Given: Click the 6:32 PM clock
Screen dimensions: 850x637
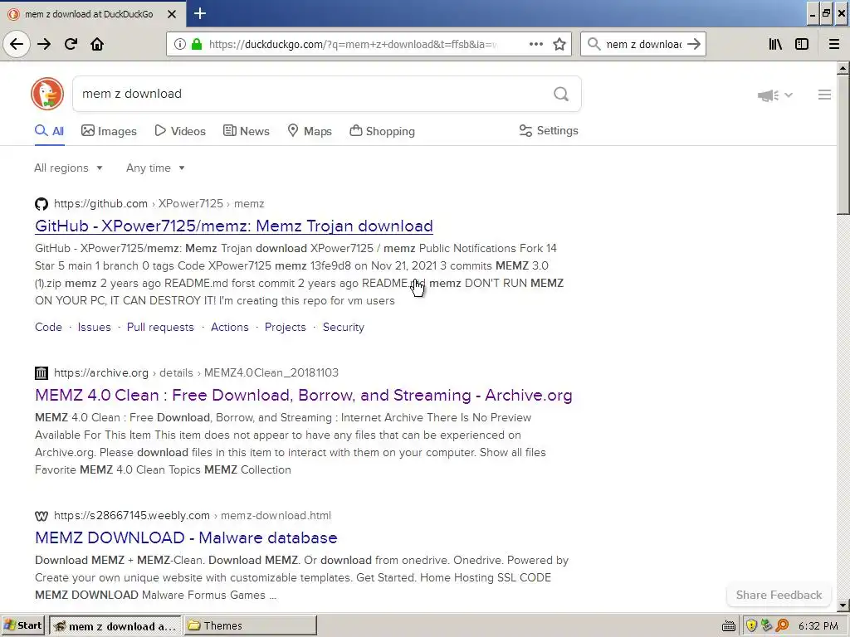Looking at the screenshot, I should coord(818,625).
